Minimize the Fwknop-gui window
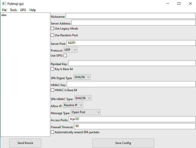Viewport: 196px width, 148px height. (168, 4)
